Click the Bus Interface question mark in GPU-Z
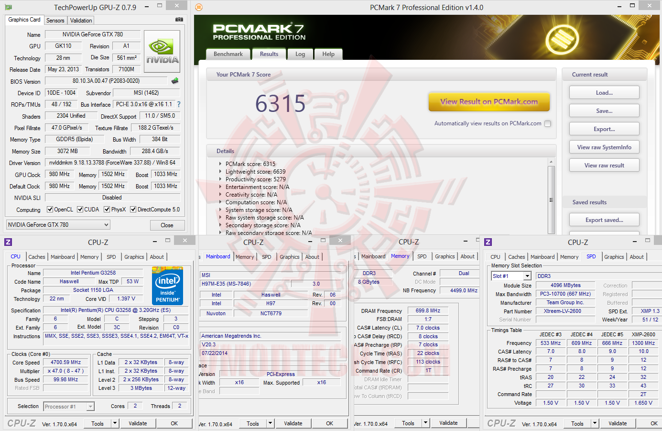The width and height of the screenshot is (662, 431). point(179,104)
